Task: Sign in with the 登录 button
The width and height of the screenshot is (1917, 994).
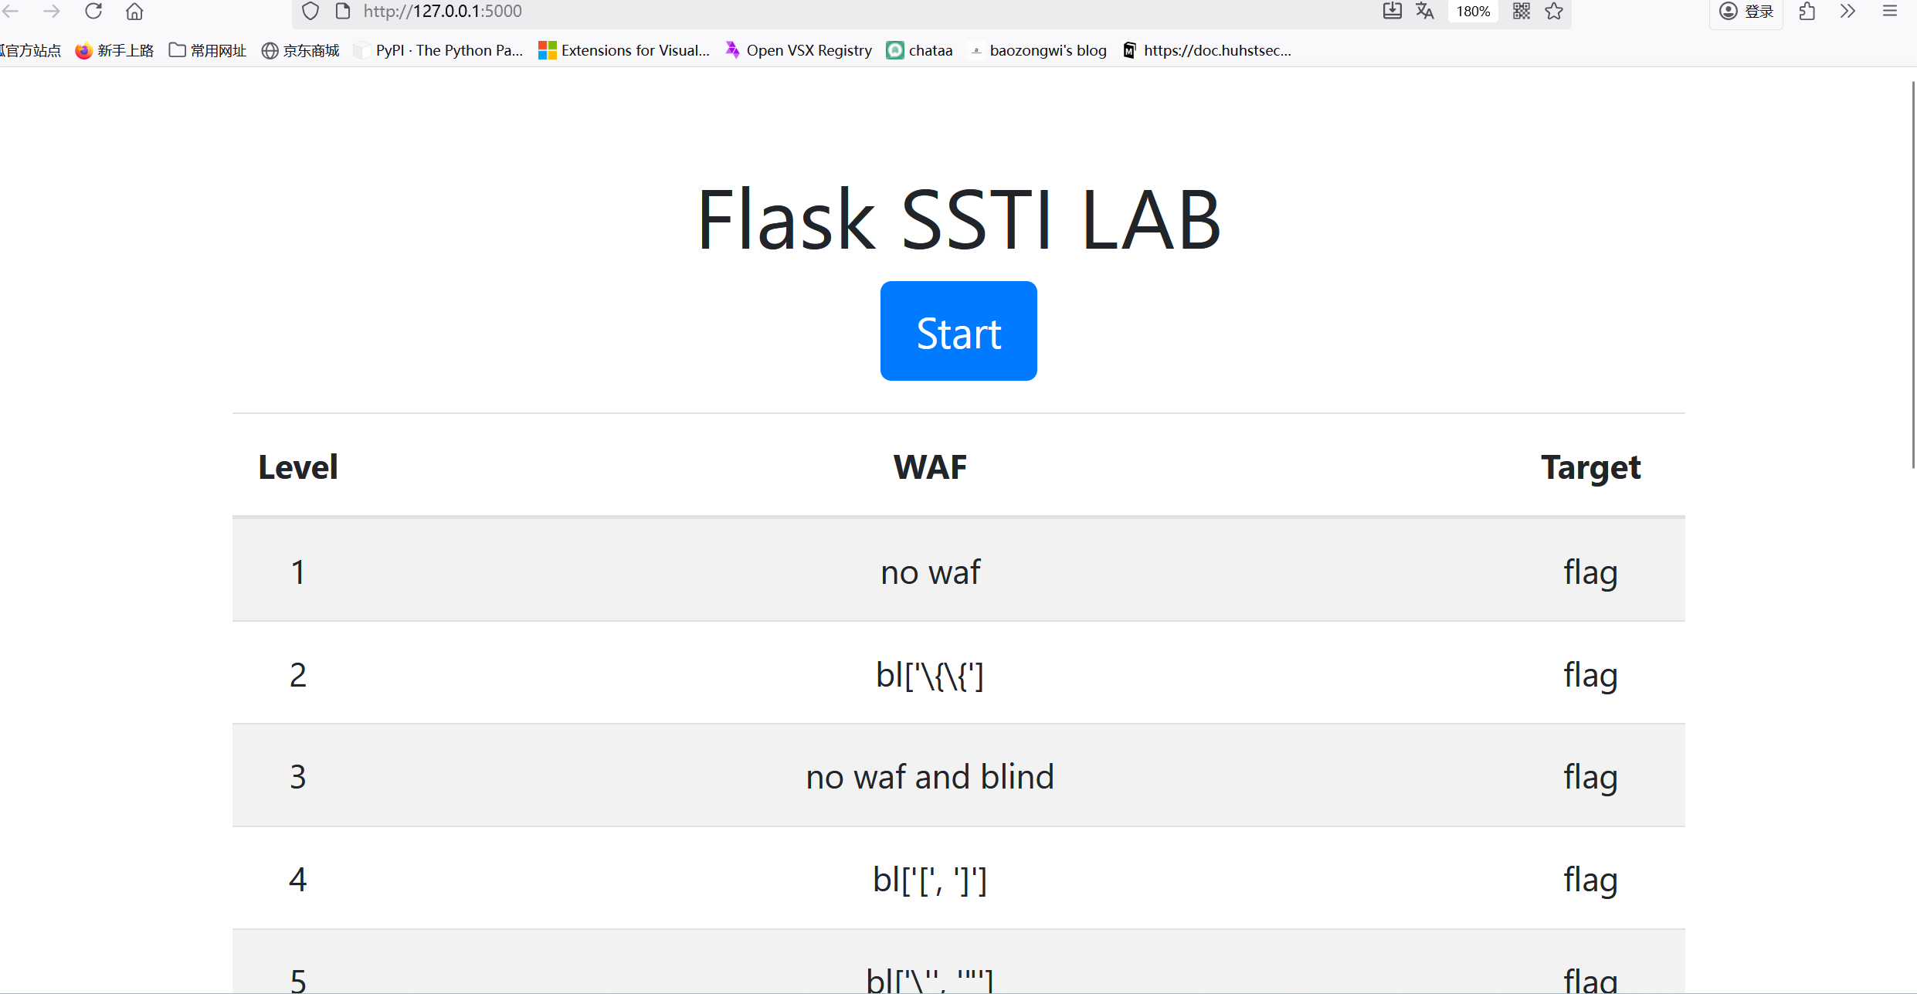Action: 1747,11
